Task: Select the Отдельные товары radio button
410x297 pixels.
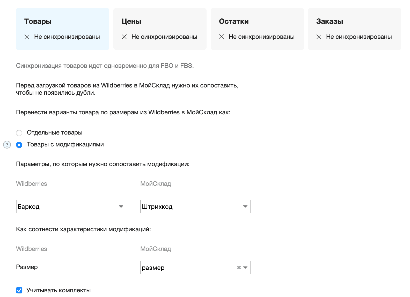Action: click(x=19, y=133)
